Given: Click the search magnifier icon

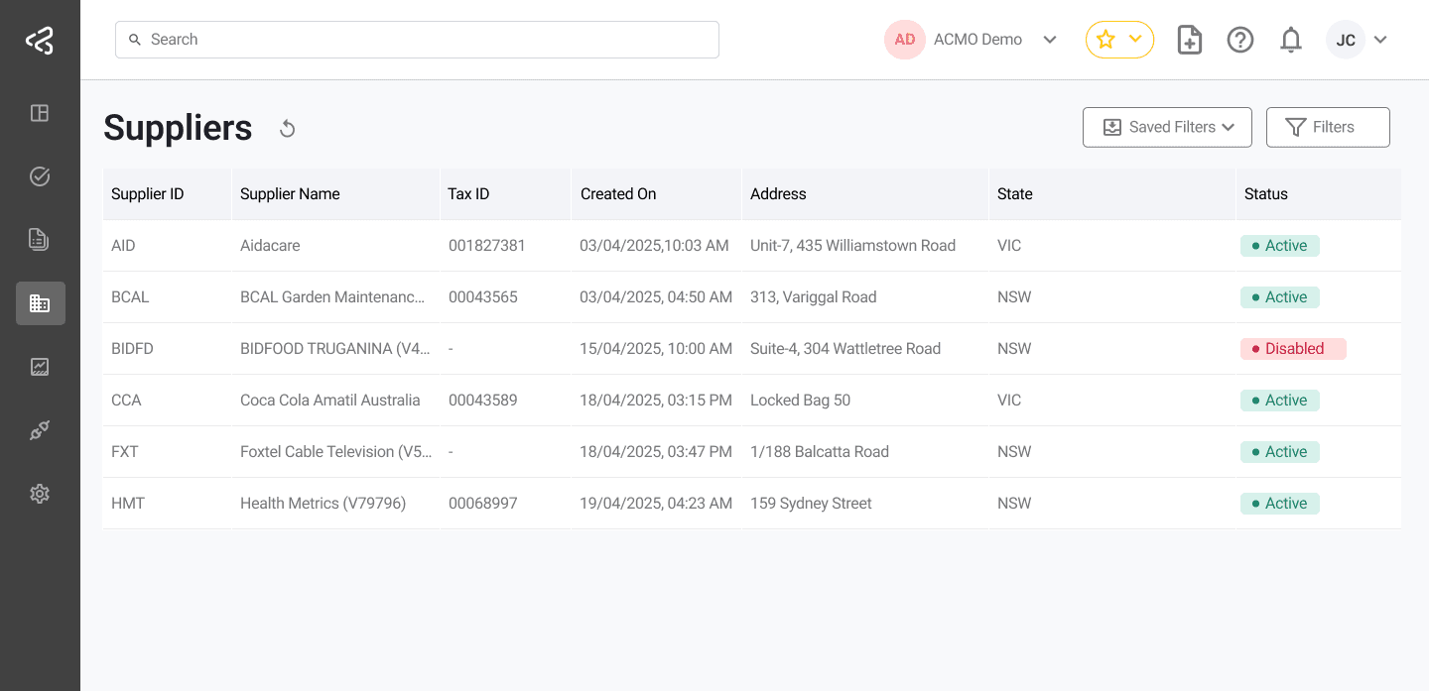Looking at the screenshot, I should click(135, 40).
